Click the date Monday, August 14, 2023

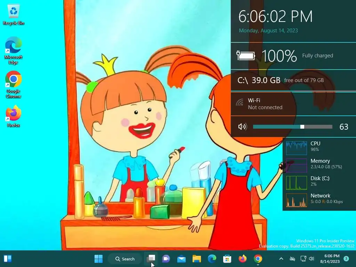[268, 31]
